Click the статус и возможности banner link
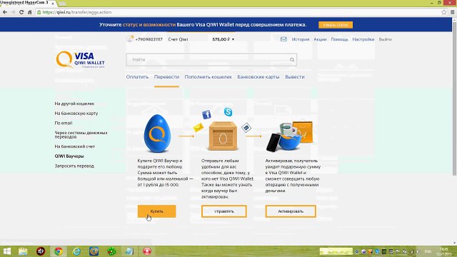This screenshot has height=257, width=457. [x=149, y=25]
